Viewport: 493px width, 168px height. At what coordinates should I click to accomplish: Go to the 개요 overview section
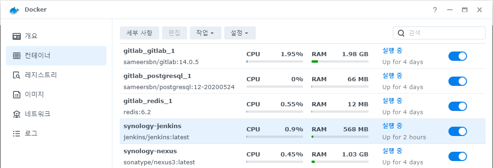pyautogui.click(x=56, y=36)
